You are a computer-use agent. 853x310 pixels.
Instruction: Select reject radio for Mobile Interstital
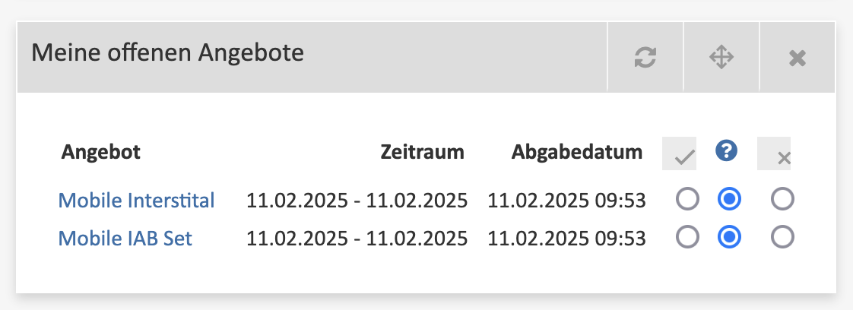click(783, 200)
